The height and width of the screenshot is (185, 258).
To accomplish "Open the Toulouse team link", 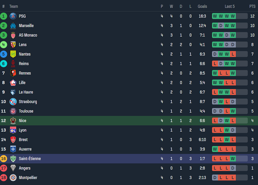I will click(x=26, y=111).
